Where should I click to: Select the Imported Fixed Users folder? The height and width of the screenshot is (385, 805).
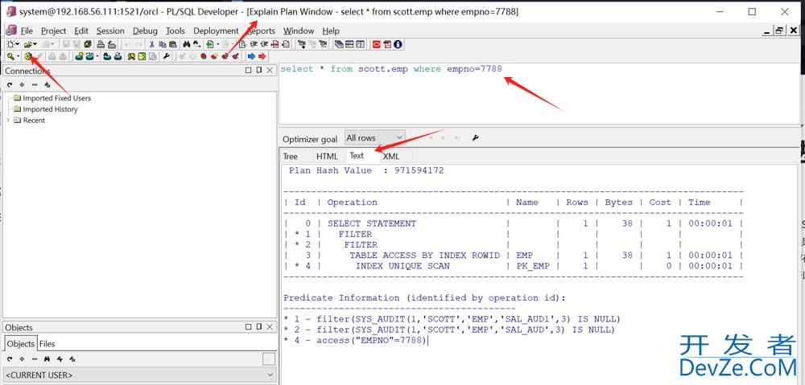[x=56, y=98]
